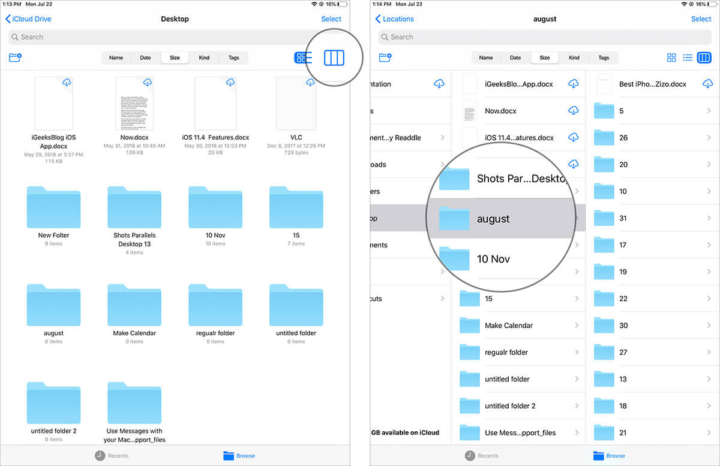
Task: Switch to icon grid view on Desktop screen
Action: (x=302, y=58)
